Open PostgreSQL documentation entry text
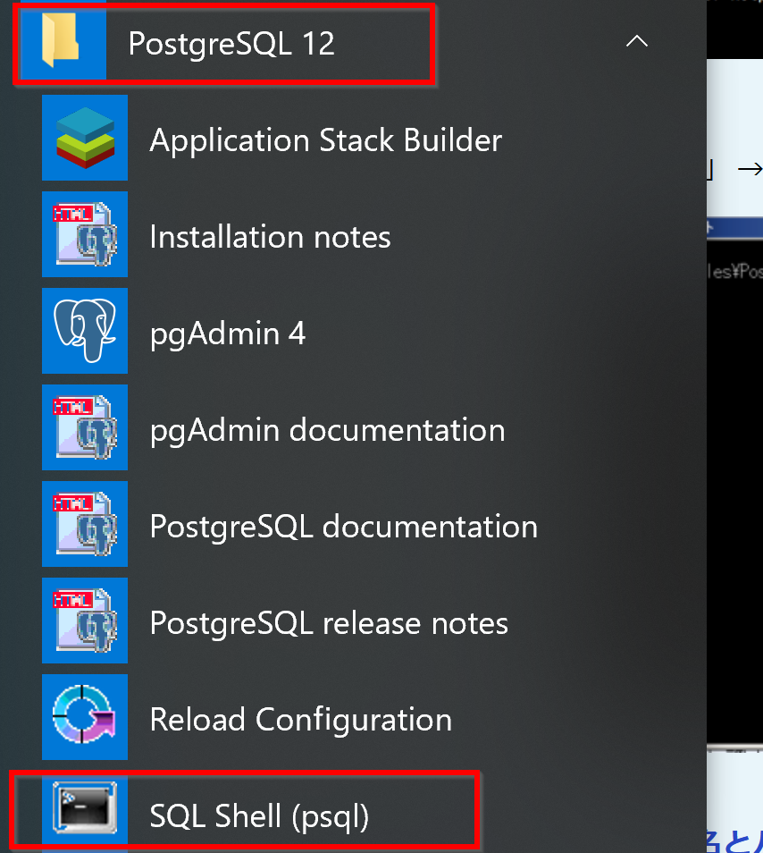 tap(343, 528)
